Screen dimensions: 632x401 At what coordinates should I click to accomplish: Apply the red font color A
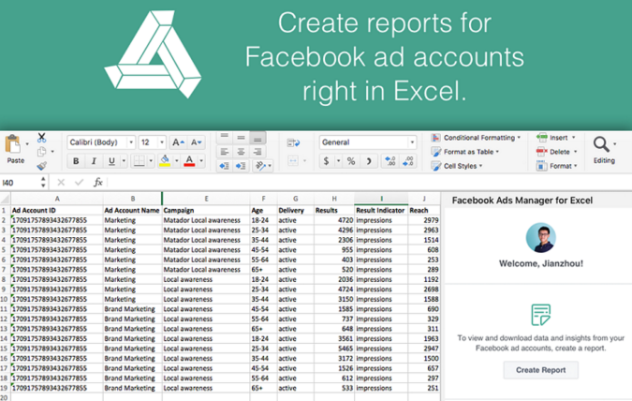click(189, 161)
